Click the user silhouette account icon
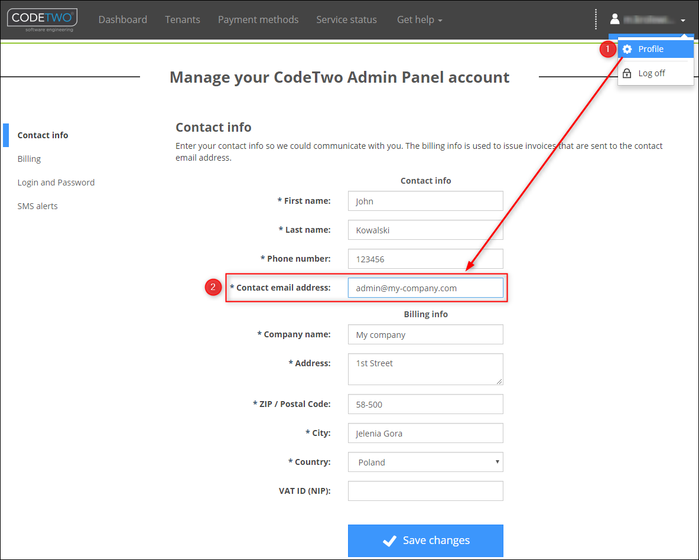 click(x=615, y=18)
